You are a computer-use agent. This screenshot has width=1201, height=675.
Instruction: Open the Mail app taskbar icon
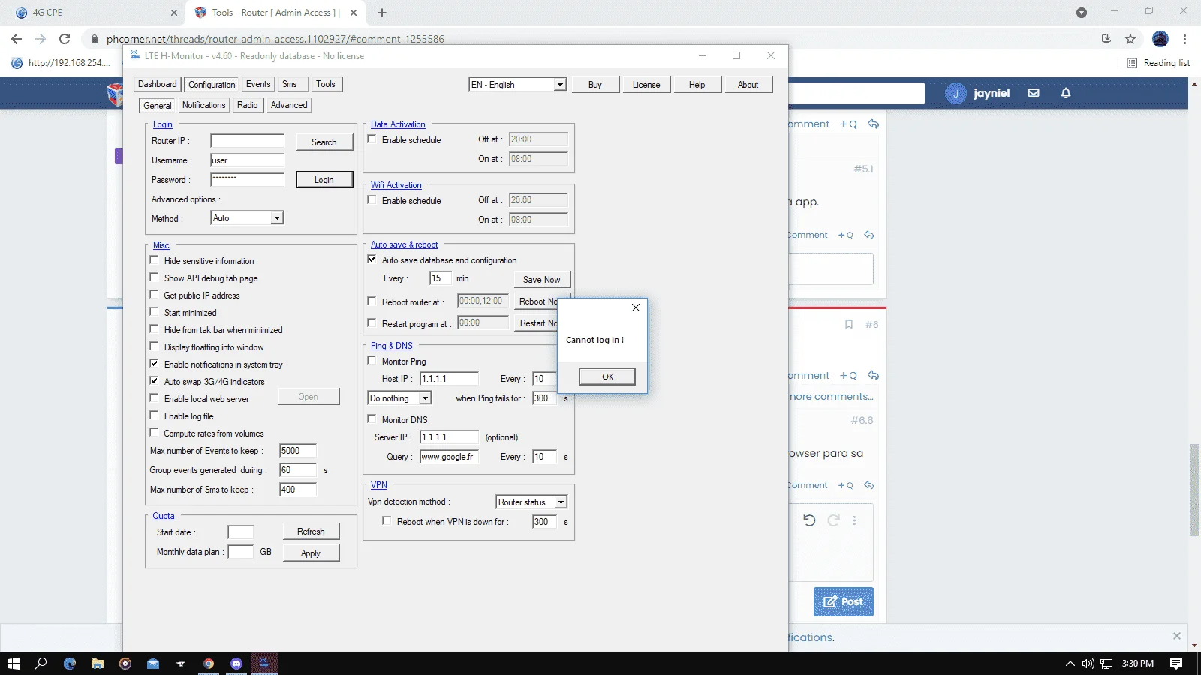[153, 664]
